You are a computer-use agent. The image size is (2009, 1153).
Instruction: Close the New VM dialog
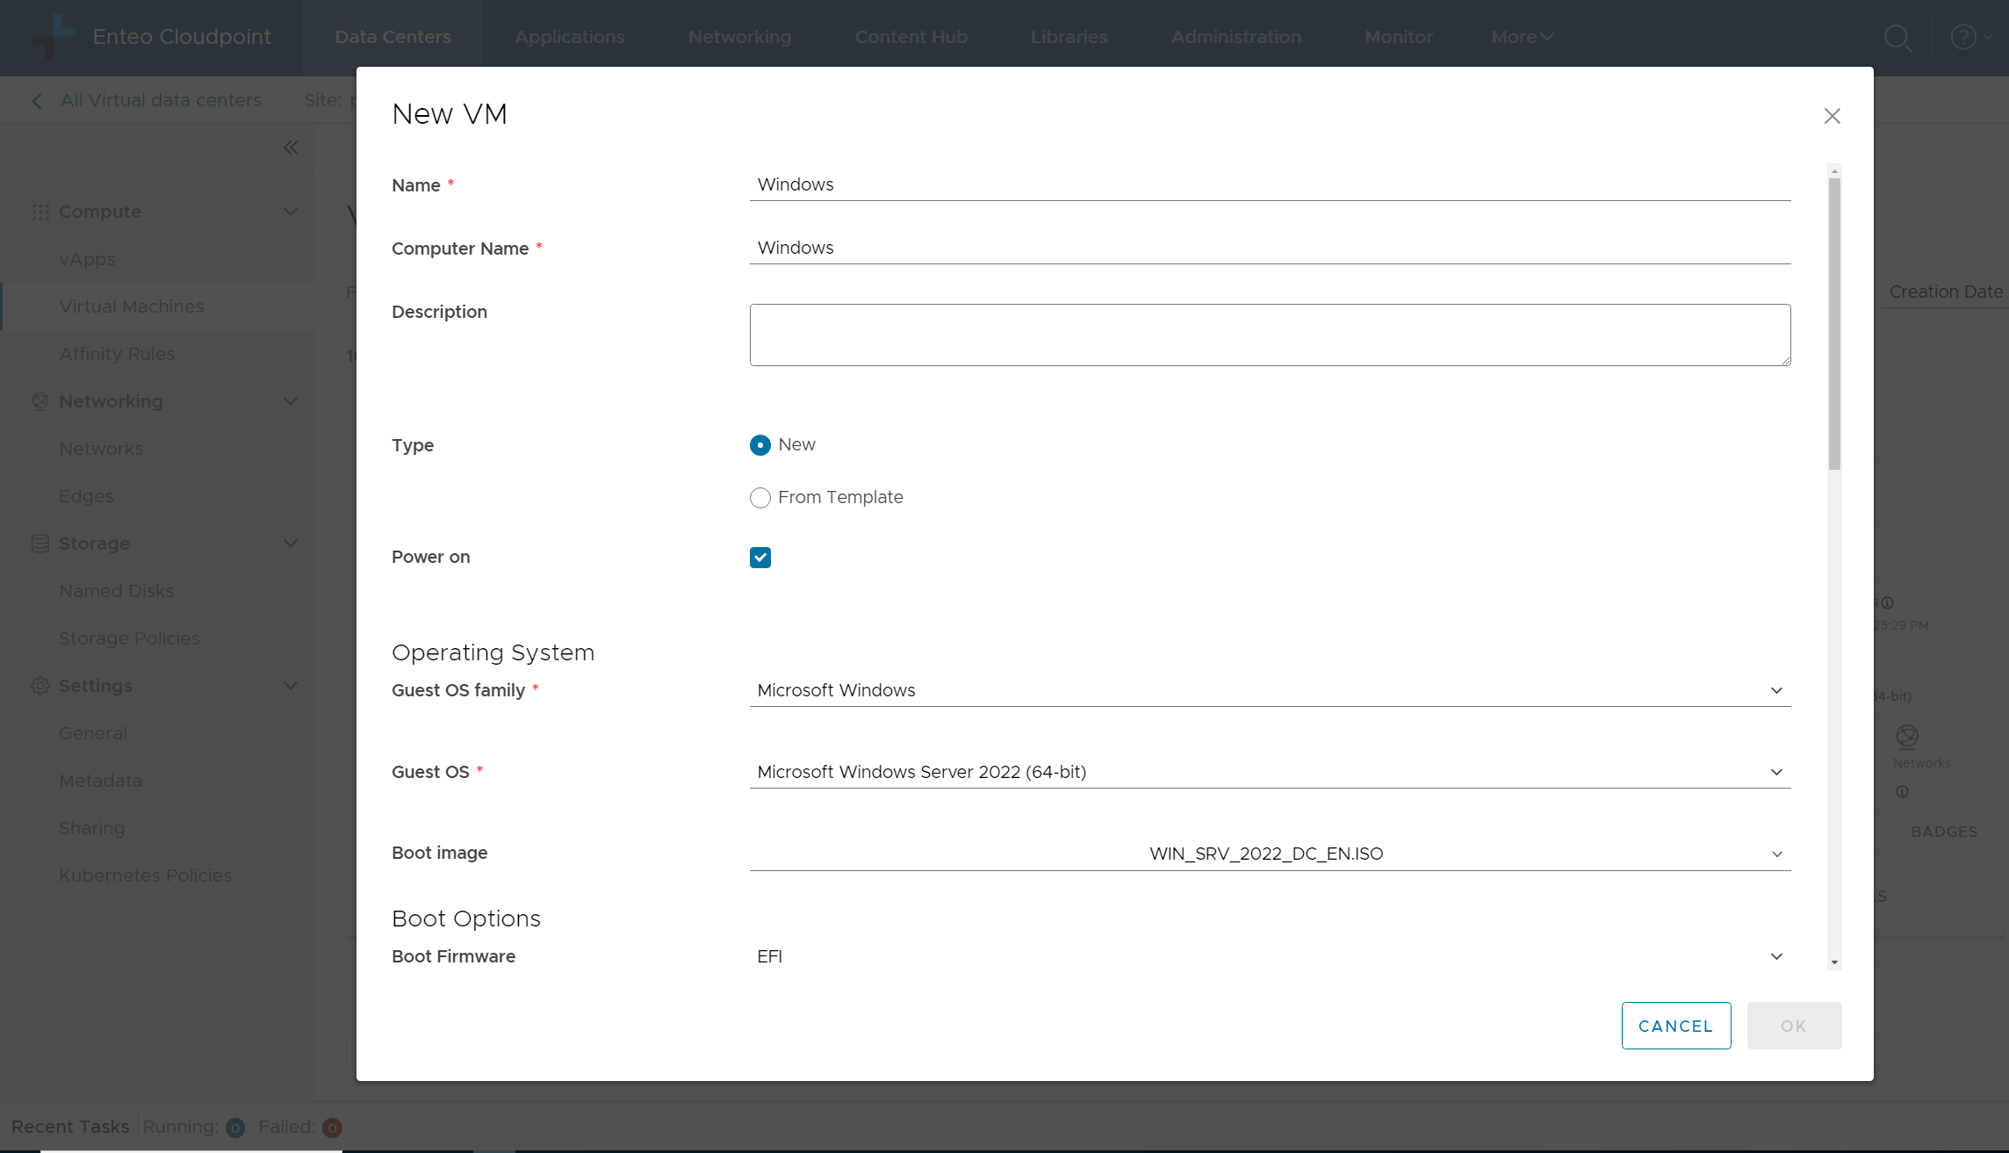click(x=1832, y=116)
